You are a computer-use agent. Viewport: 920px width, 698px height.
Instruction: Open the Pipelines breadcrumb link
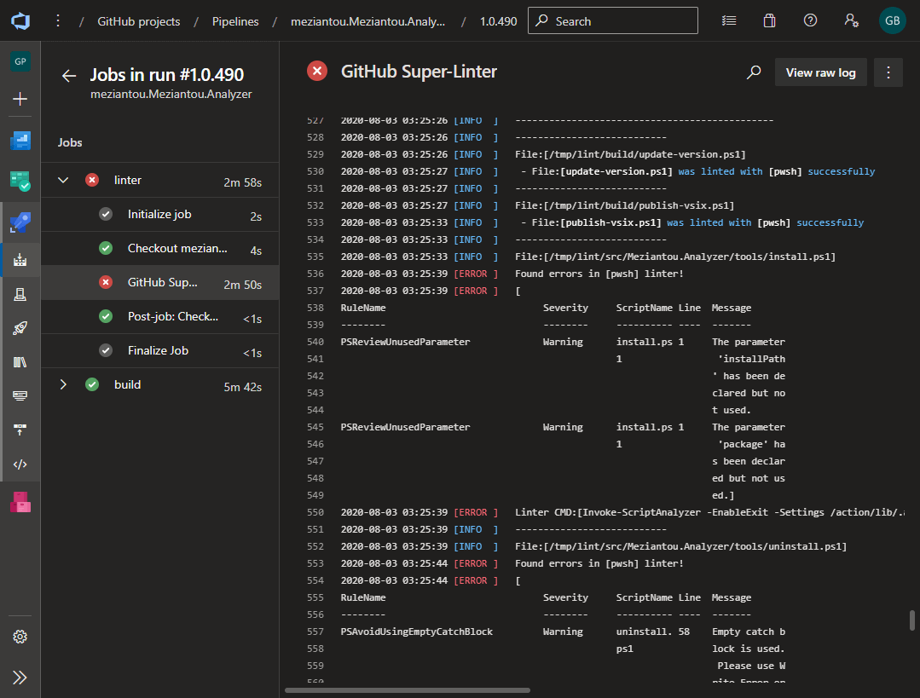pyautogui.click(x=235, y=21)
